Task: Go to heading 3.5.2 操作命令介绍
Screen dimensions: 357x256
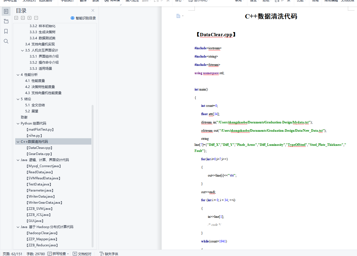Action: click(44, 63)
